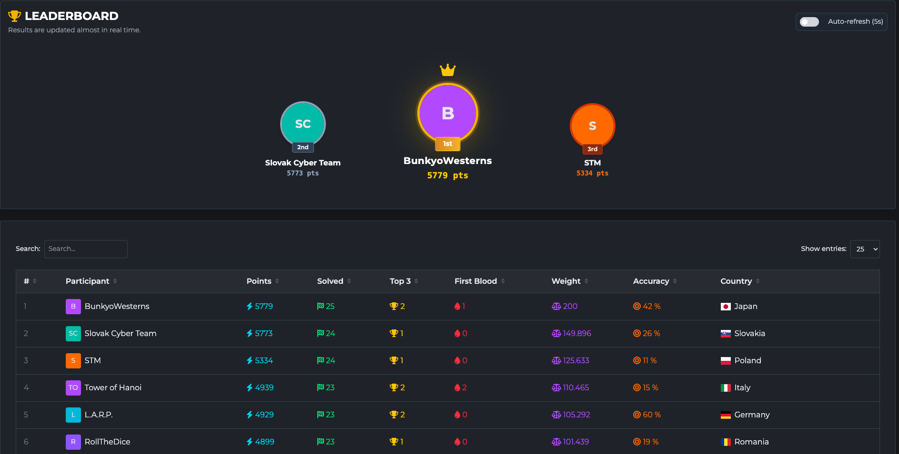Open the Slovak Cyber Team table entry
Screen dimensions: 899x454
[x=120, y=333]
